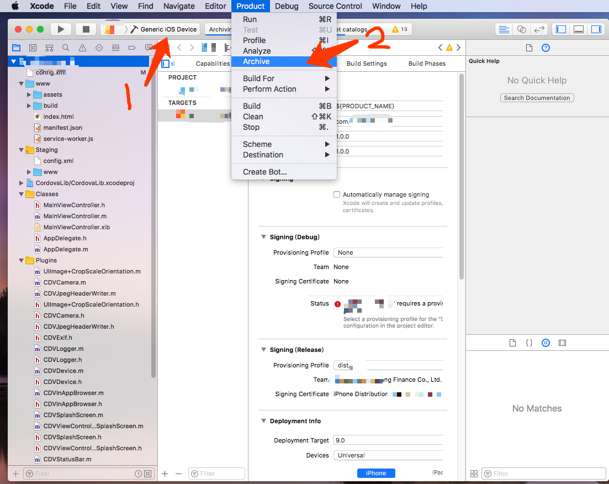Viewport: 609px width, 484px height.
Task: Open the Devices Universal dropdown
Action: coord(388,455)
